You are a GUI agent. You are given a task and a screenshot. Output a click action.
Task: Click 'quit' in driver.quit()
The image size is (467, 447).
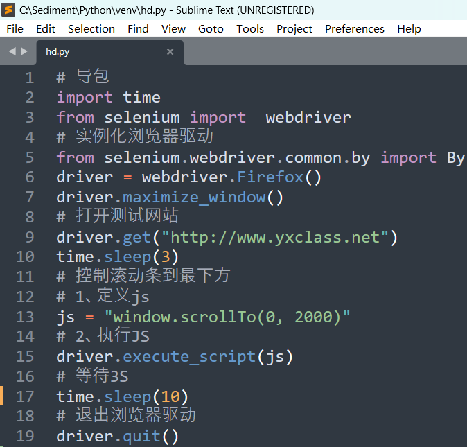pyautogui.click(x=142, y=437)
